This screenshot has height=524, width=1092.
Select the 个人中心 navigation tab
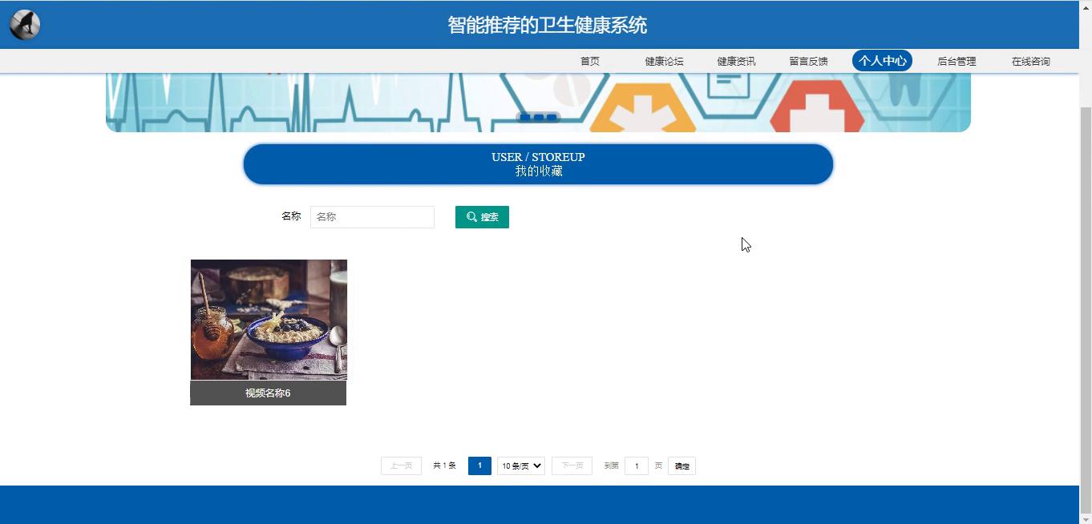882,61
